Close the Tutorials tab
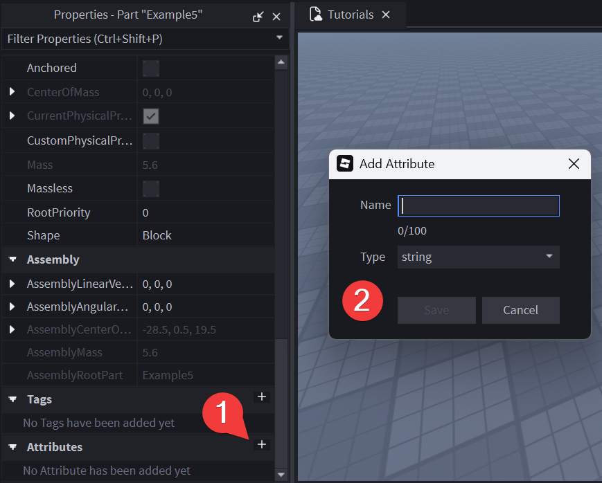This screenshot has height=483, width=602. coord(386,15)
